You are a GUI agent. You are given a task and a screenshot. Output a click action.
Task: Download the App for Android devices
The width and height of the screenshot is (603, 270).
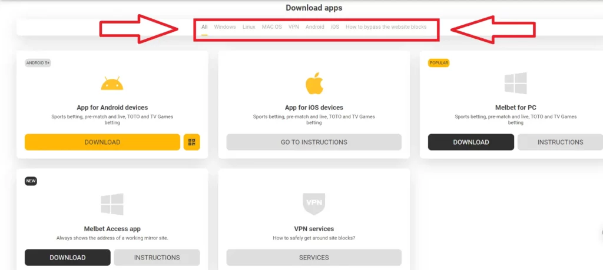pyautogui.click(x=102, y=142)
